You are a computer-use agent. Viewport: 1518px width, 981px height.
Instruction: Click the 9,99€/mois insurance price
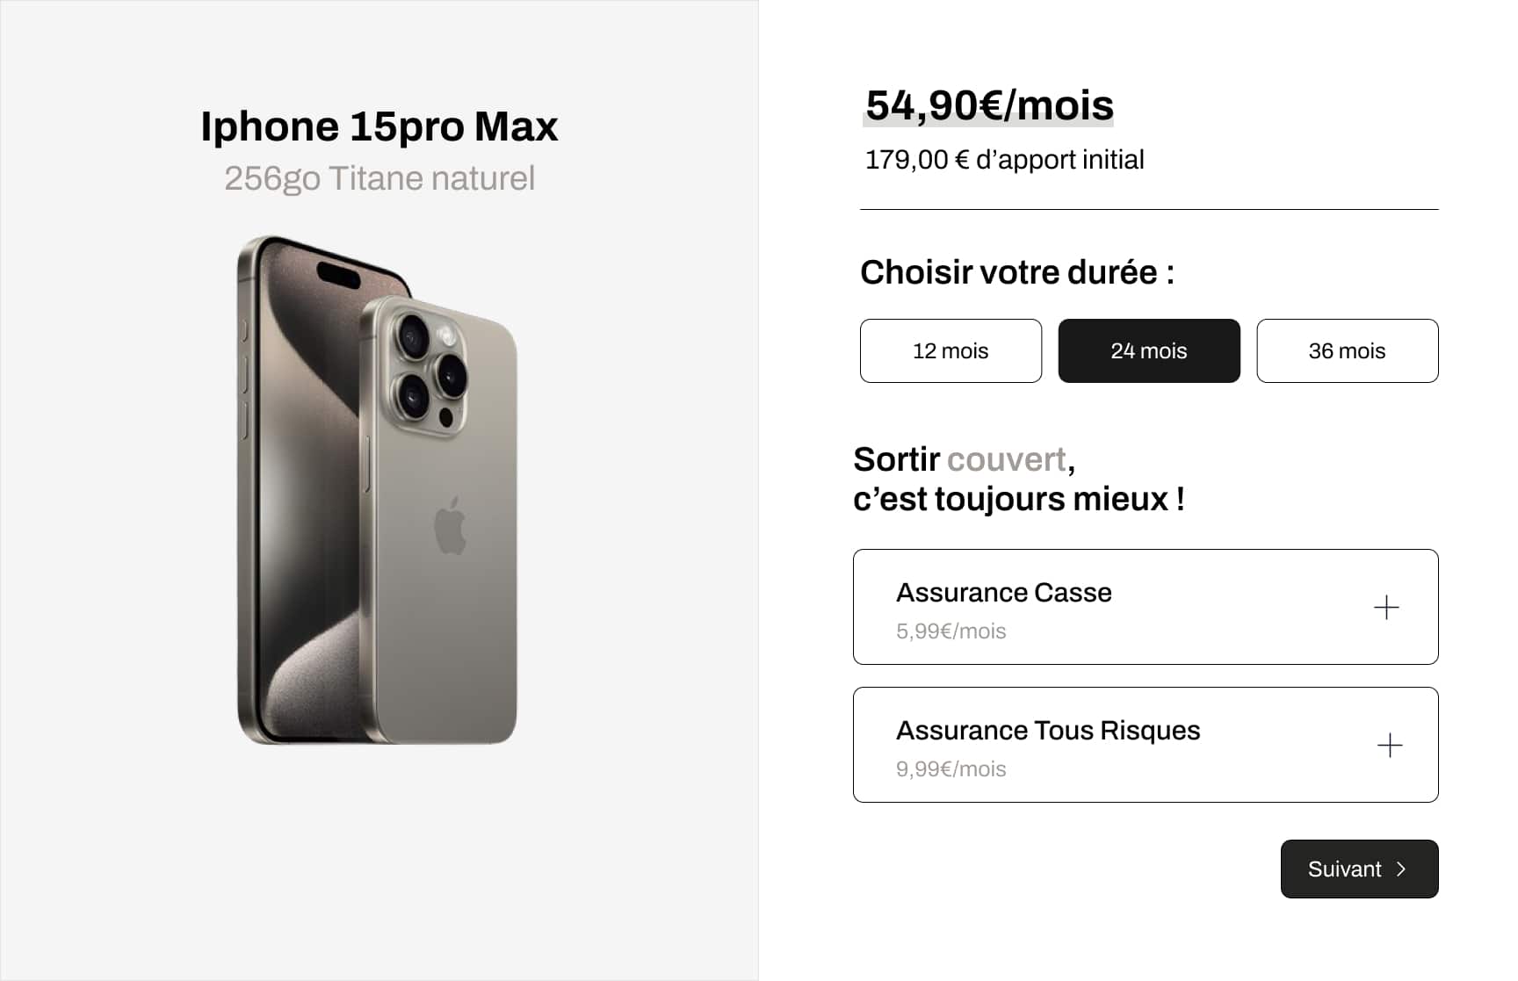click(951, 769)
